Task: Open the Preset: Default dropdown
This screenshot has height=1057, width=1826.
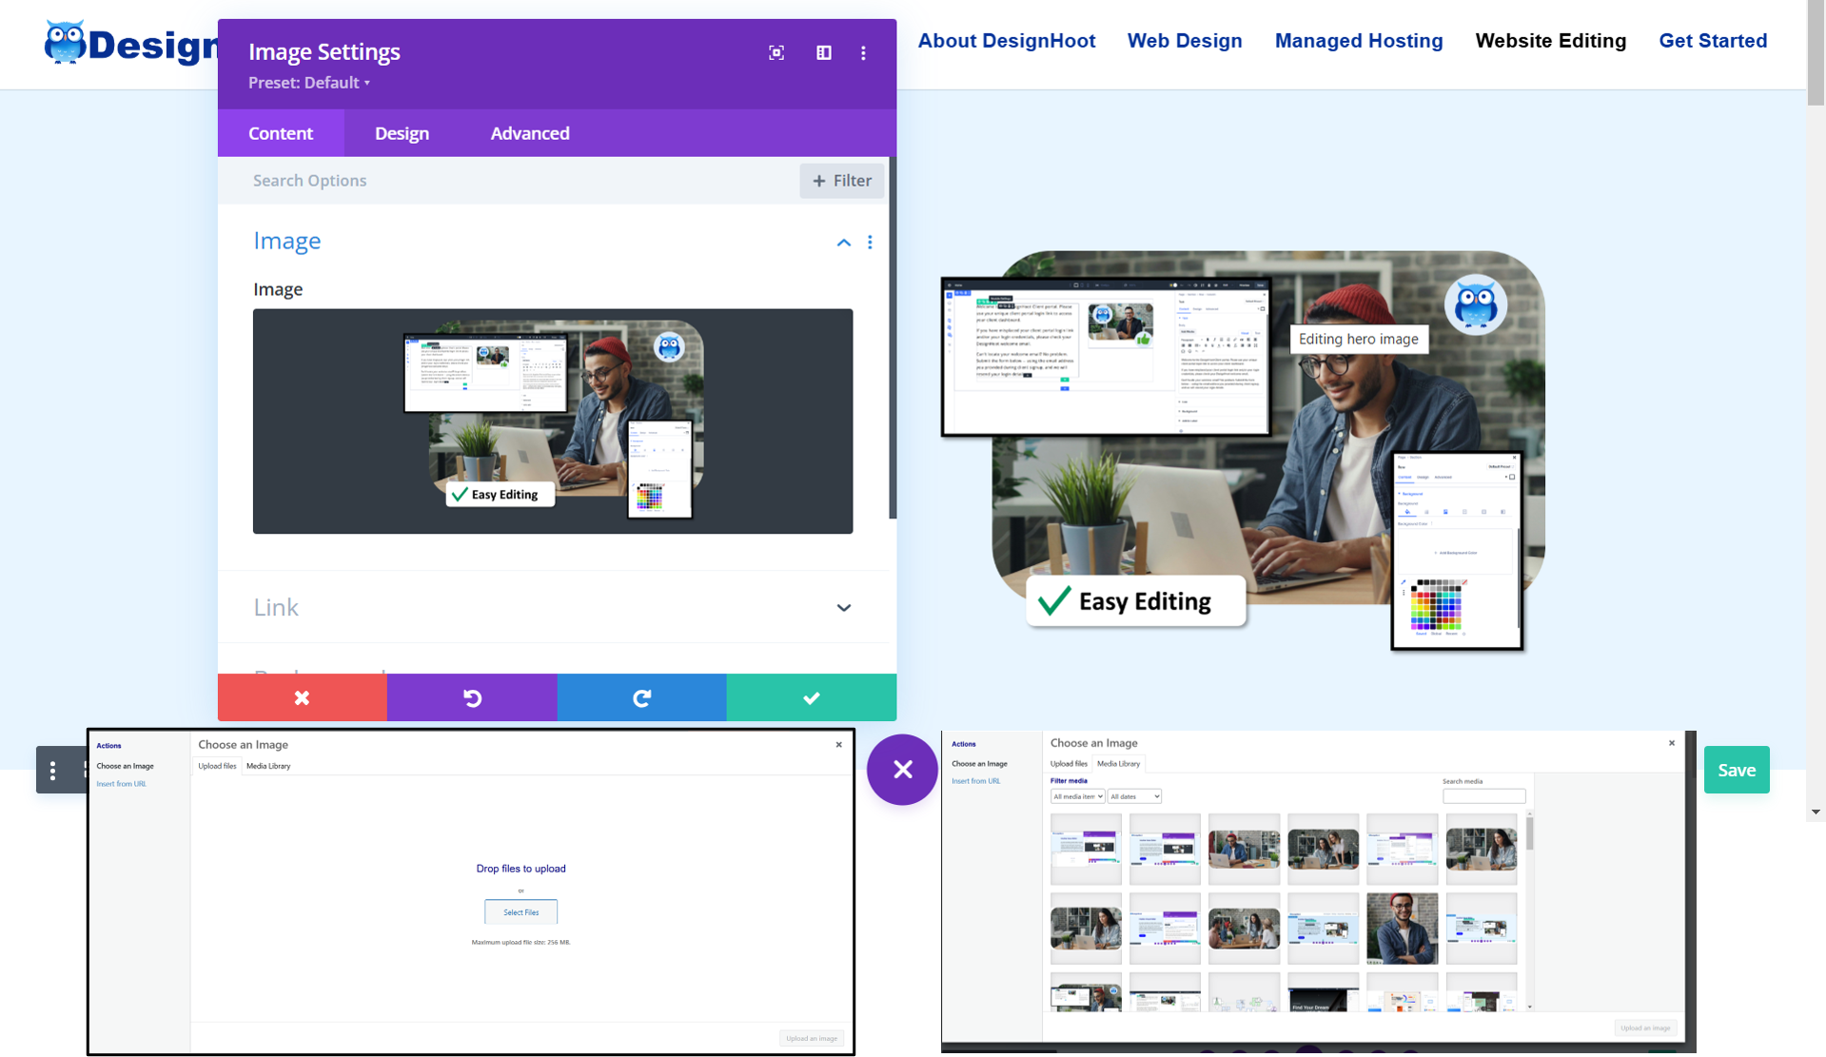Action: 309,83
